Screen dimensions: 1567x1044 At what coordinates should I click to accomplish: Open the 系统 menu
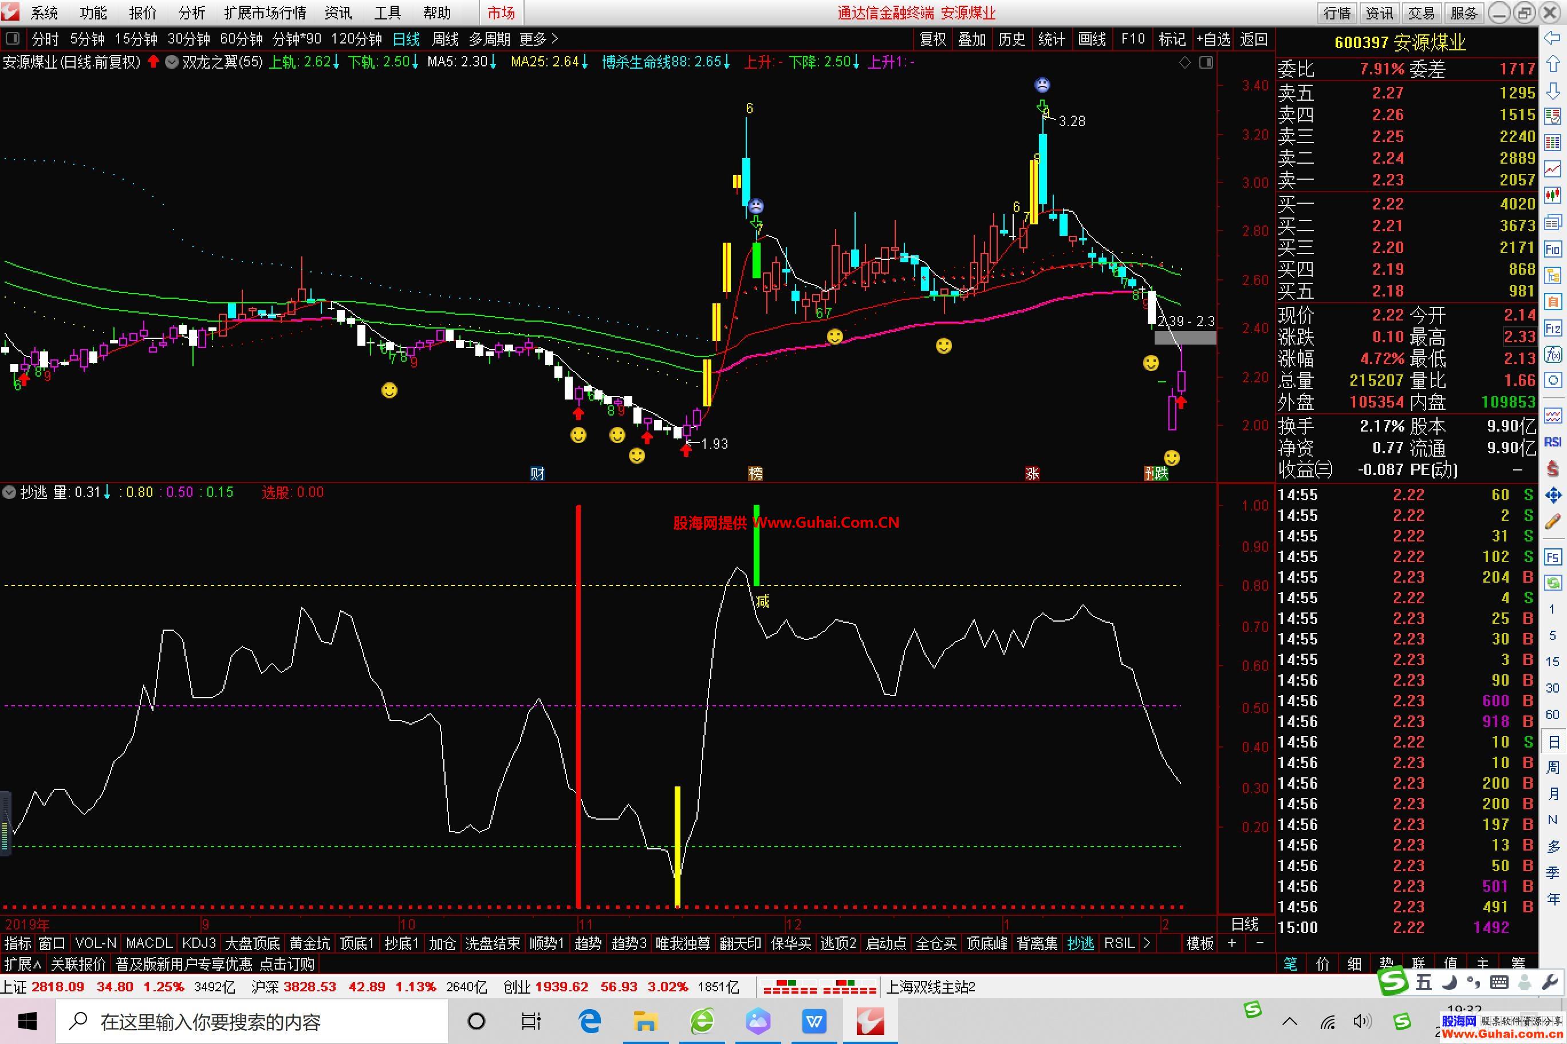pyautogui.click(x=44, y=13)
